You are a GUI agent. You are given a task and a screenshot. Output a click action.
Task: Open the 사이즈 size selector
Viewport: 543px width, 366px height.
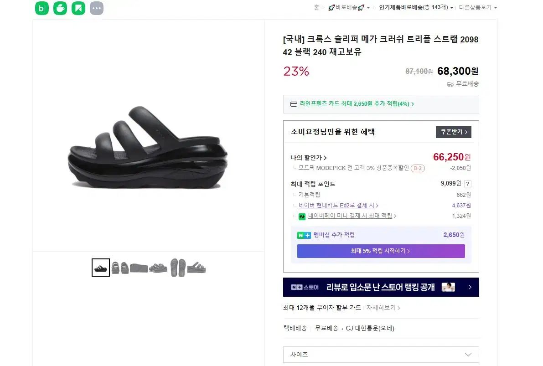pyautogui.click(x=381, y=354)
